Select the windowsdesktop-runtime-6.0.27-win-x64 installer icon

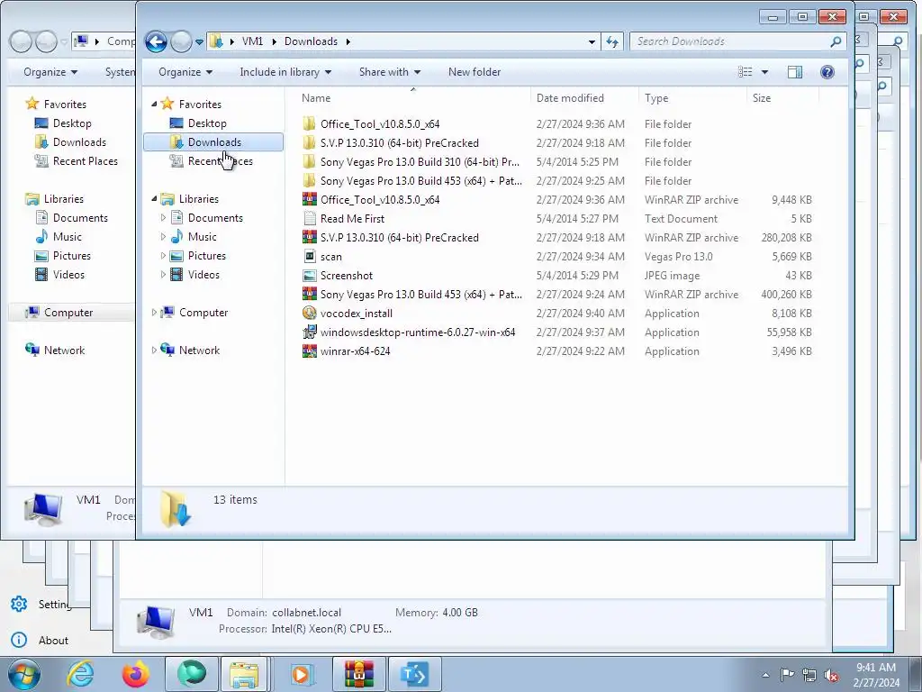point(310,332)
